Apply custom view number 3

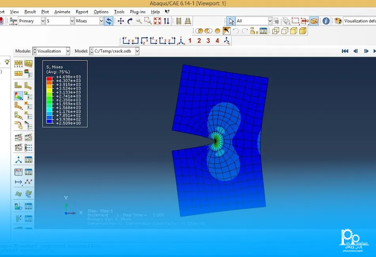(x=208, y=40)
